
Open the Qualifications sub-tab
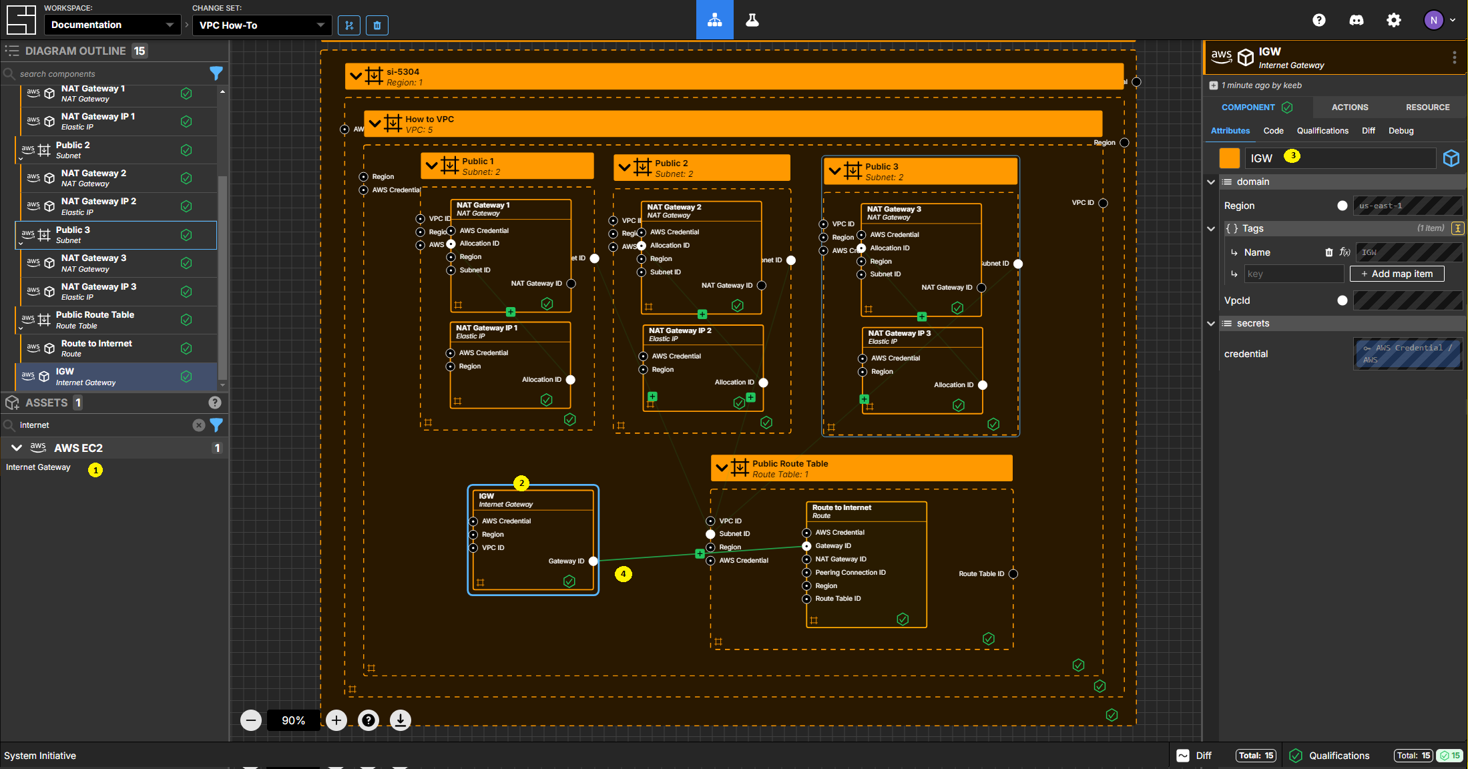[x=1322, y=131]
